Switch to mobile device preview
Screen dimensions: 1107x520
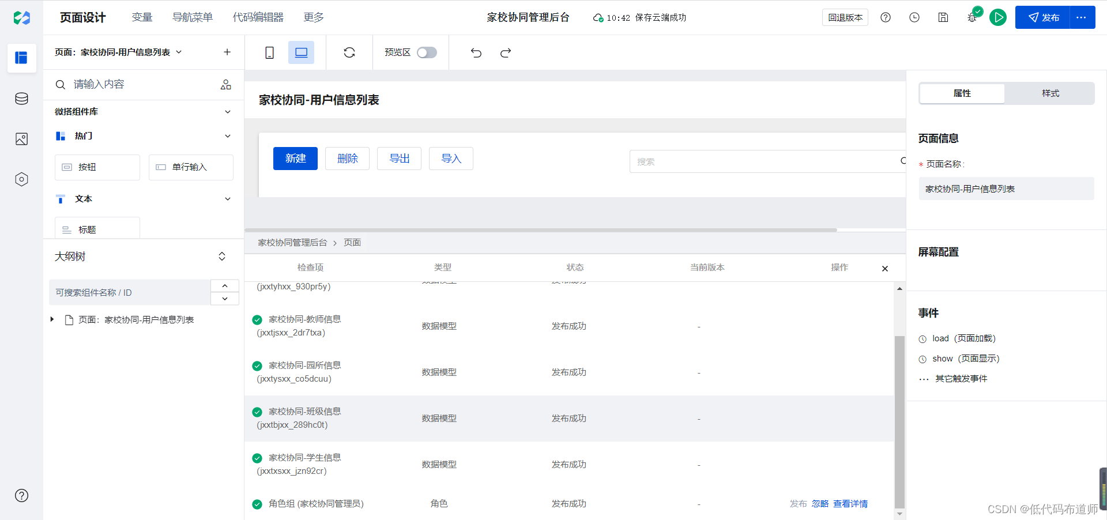269,52
